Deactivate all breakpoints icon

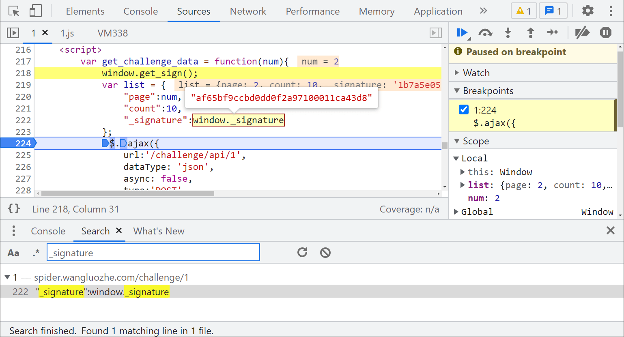click(x=582, y=33)
